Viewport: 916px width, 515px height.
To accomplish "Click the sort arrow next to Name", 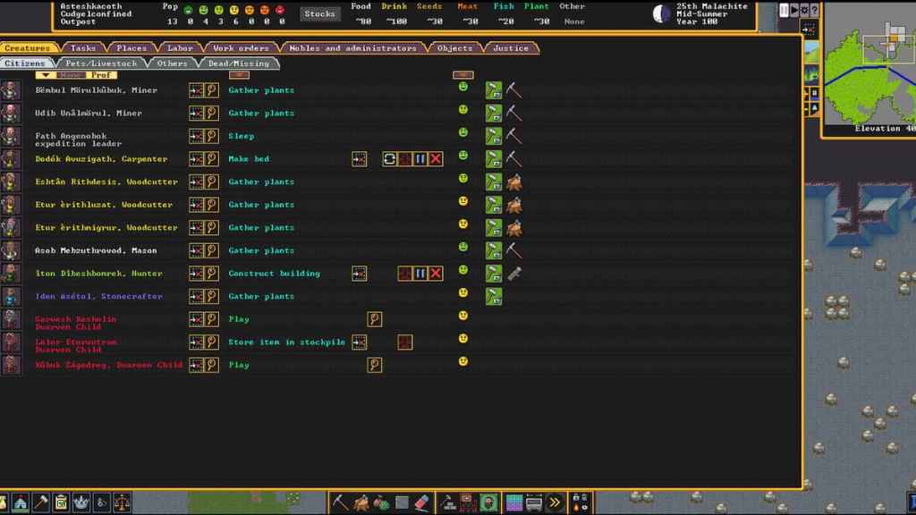I will [45, 75].
